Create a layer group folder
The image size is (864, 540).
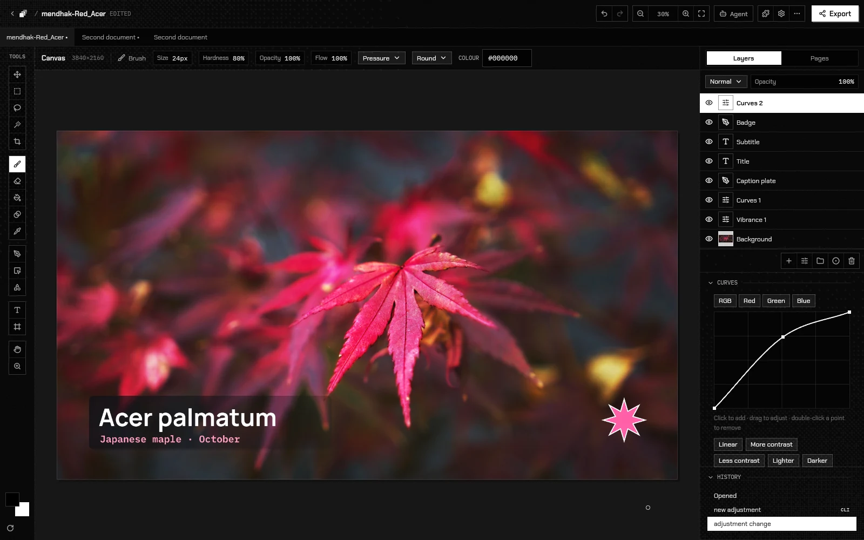[820, 261]
